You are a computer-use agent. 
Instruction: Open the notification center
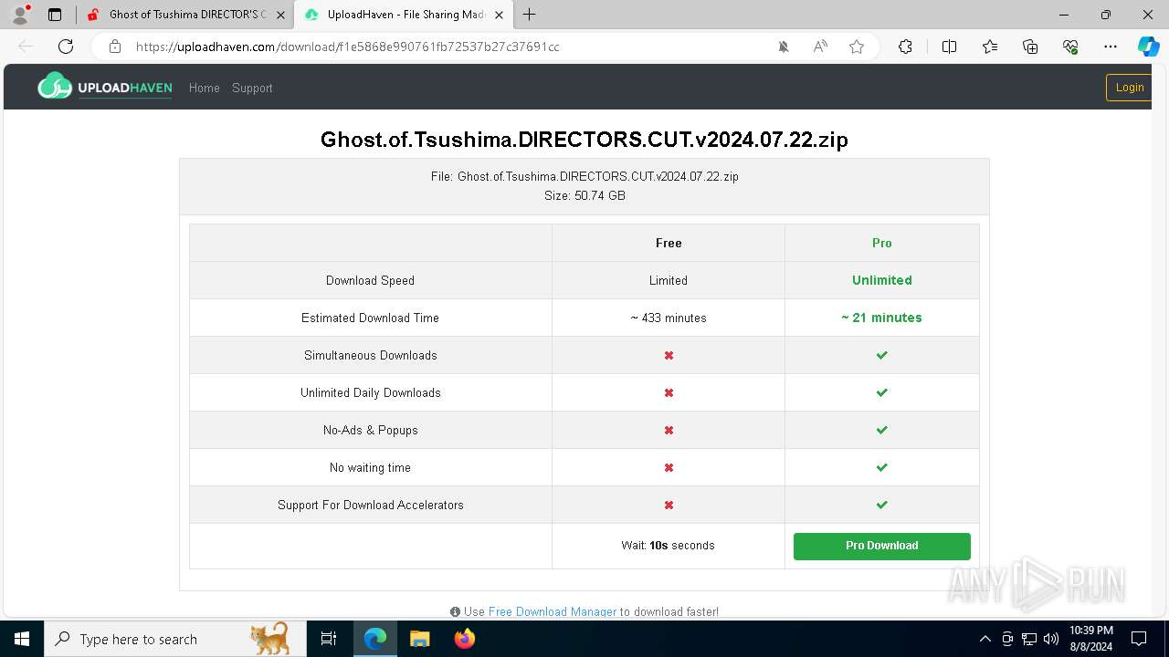1139,639
